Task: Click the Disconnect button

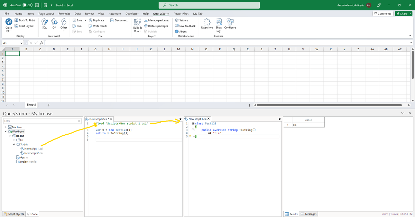Action: (119, 20)
